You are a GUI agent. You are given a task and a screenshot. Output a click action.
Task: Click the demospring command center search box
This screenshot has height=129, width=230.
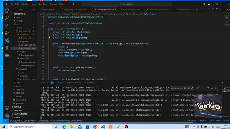click(126, 4)
